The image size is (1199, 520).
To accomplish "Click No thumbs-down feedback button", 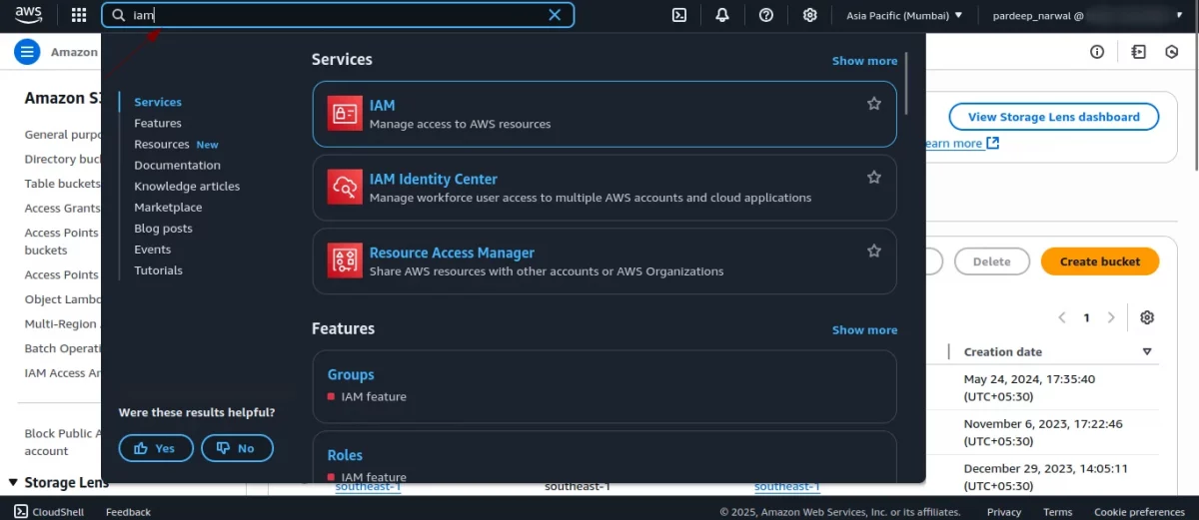I will 237,448.
